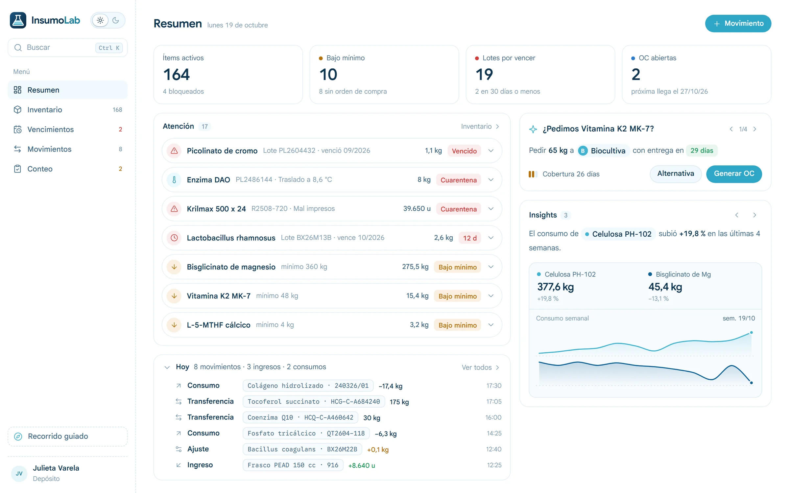789x493 pixels.
Task: Click Consumo arrow icon at 14:25
Action: click(x=179, y=433)
